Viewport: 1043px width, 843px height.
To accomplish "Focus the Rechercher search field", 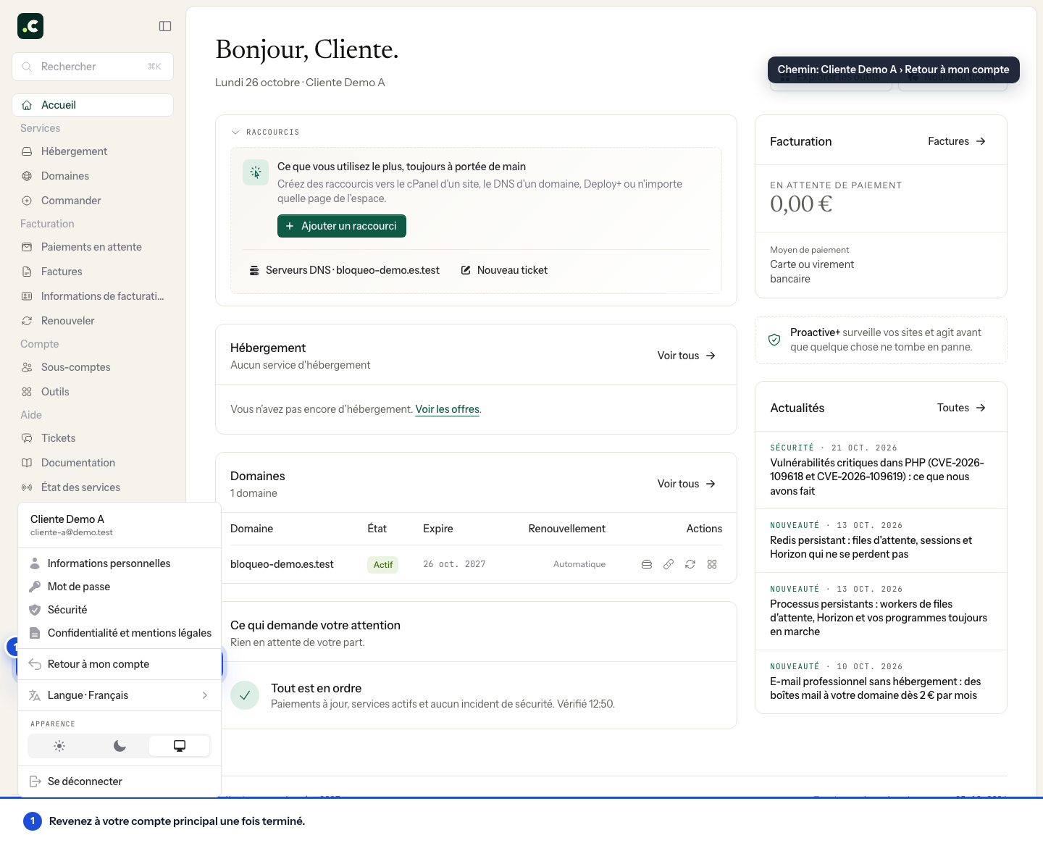I will pyautogui.click(x=93, y=67).
